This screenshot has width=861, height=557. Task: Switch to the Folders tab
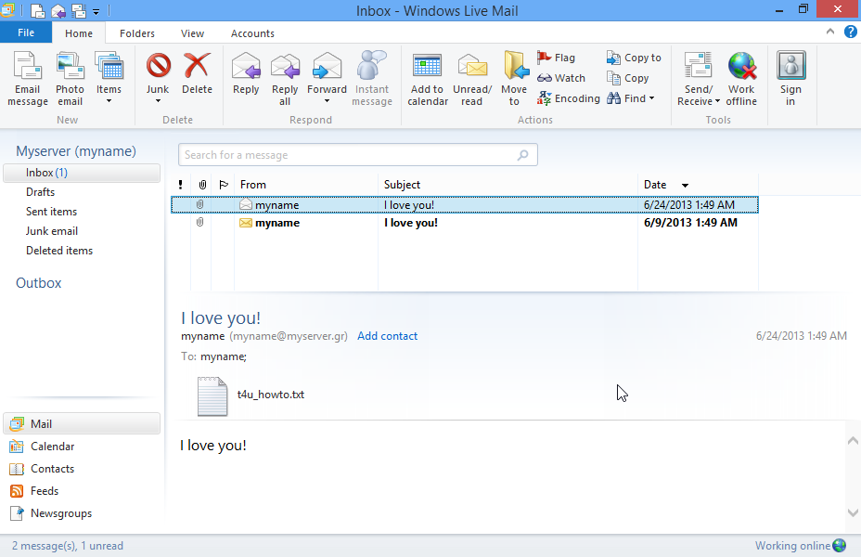(137, 33)
